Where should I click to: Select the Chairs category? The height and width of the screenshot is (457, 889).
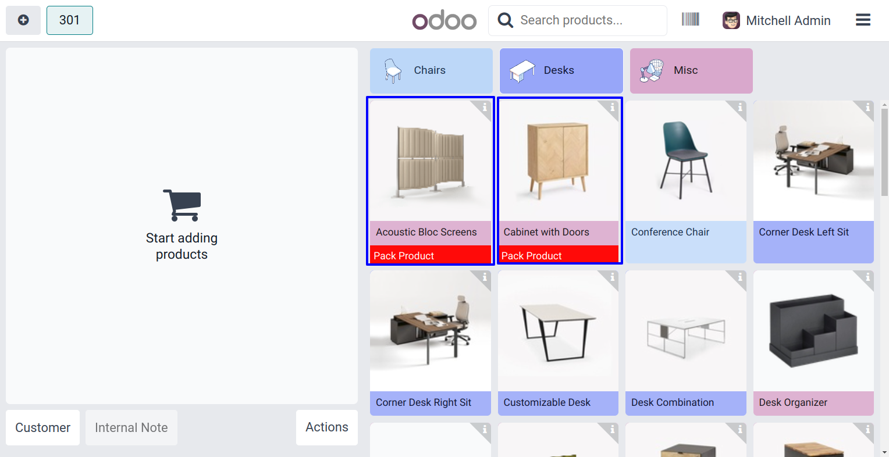431,70
